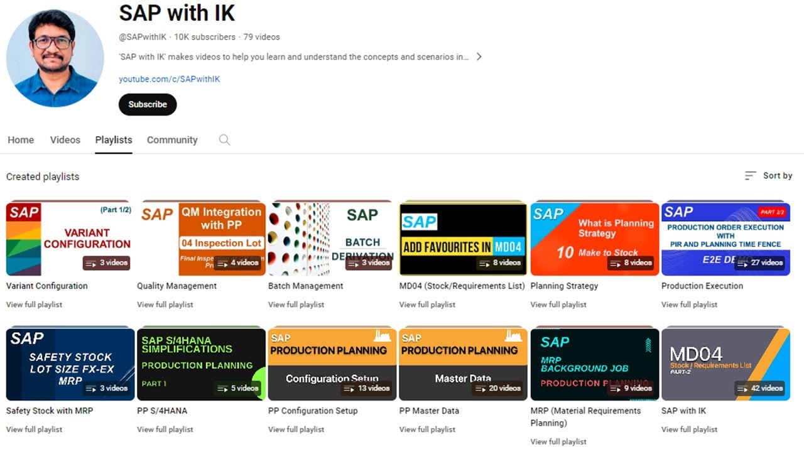View full playlist under PP Configuration Setup

296,429
